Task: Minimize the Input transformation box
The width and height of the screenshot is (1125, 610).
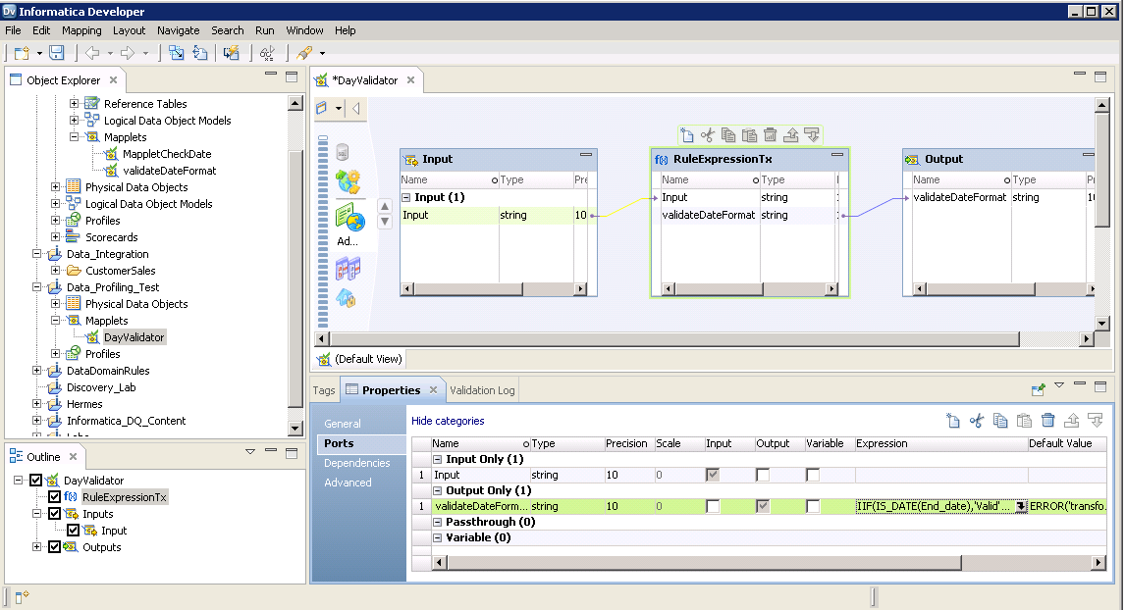Action: 585,155
